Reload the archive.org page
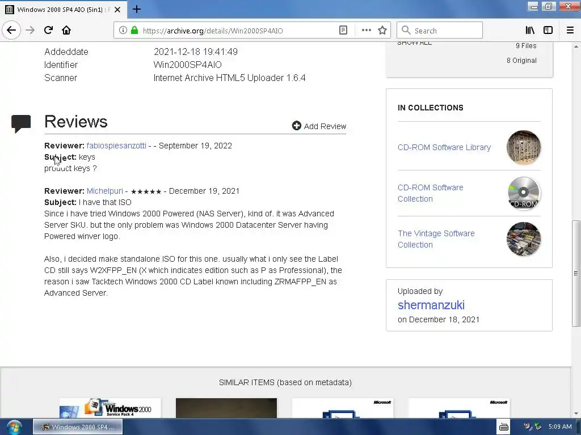The height and width of the screenshot is (435, 581). 48,31
